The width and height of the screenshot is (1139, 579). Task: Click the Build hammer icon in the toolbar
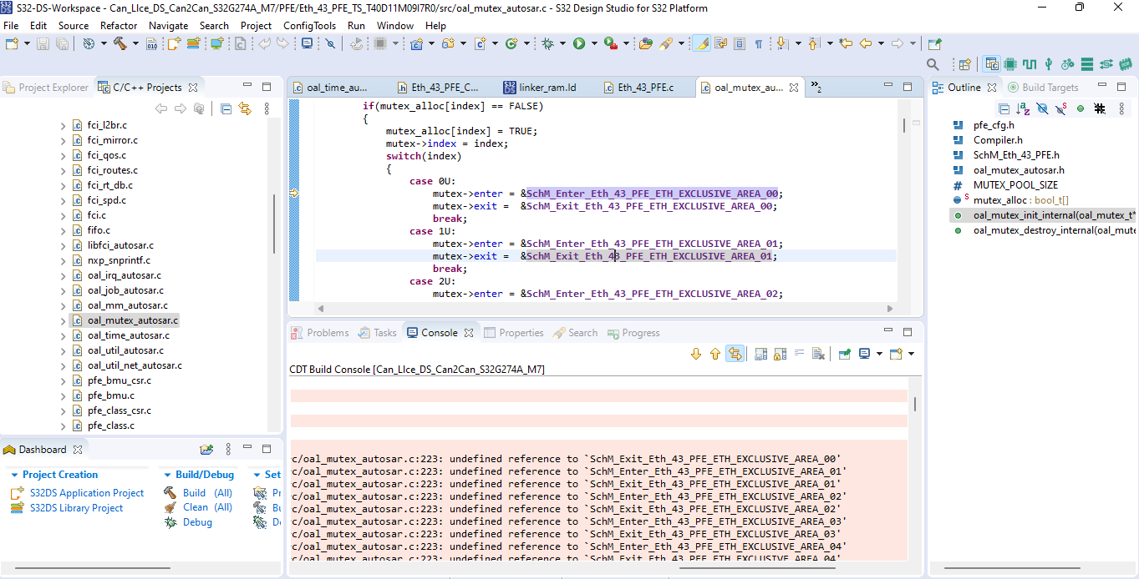coord(119,43)
